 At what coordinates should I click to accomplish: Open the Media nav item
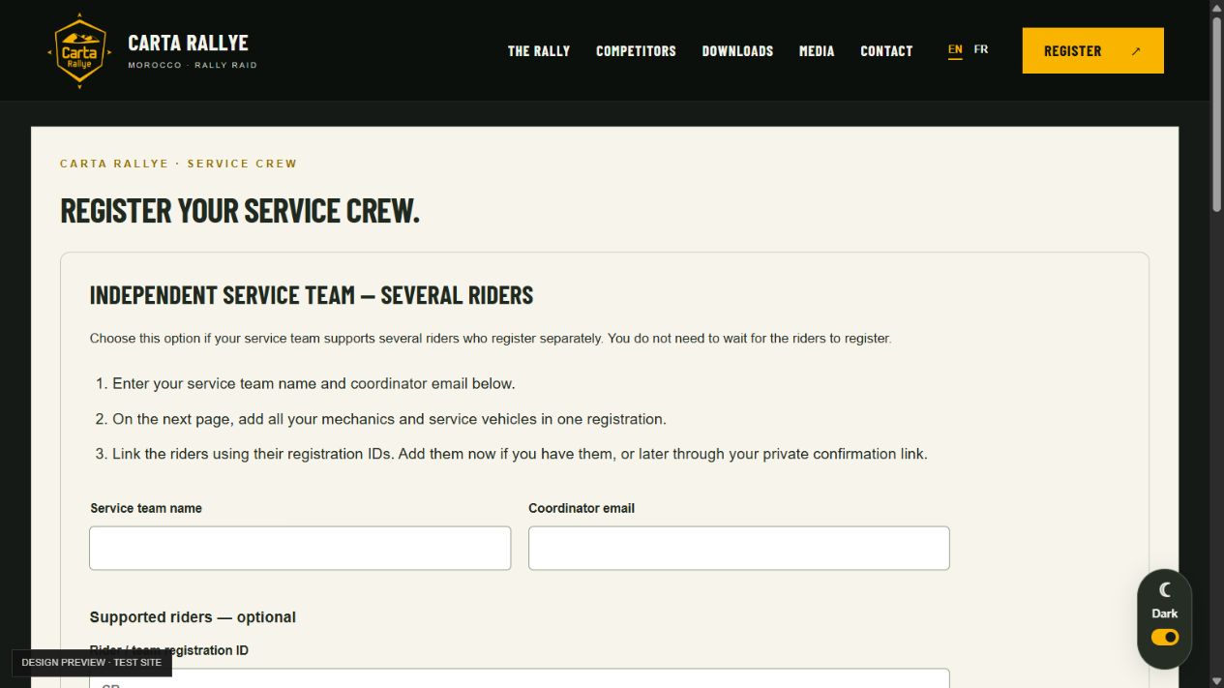817,50
